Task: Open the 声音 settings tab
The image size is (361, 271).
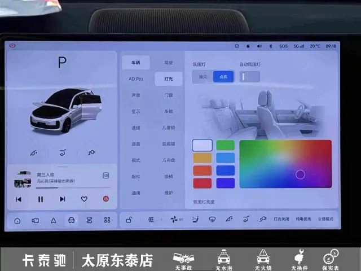Action: pyautogui.click(x=135, y=95)
